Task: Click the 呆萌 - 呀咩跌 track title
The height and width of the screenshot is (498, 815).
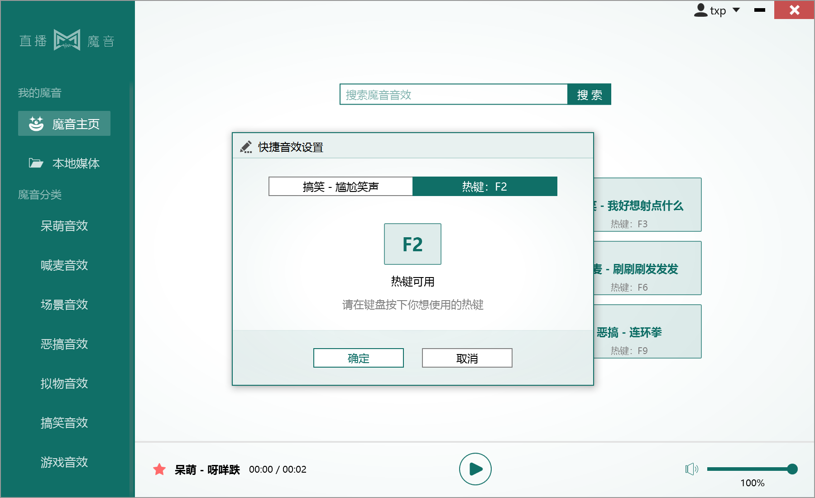Action: 207,469
